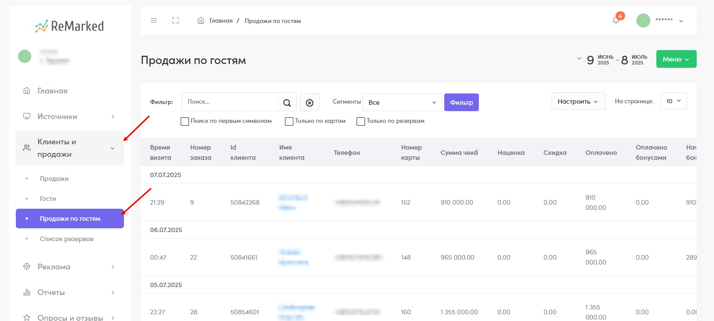Expand the Источники section chevron

click(x=113, y=116)
